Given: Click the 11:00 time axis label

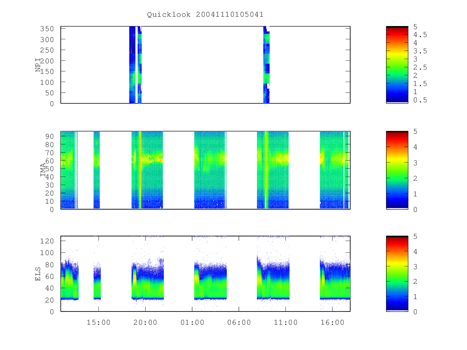Looking at the screenshot, I should click(x=285, y=322).
